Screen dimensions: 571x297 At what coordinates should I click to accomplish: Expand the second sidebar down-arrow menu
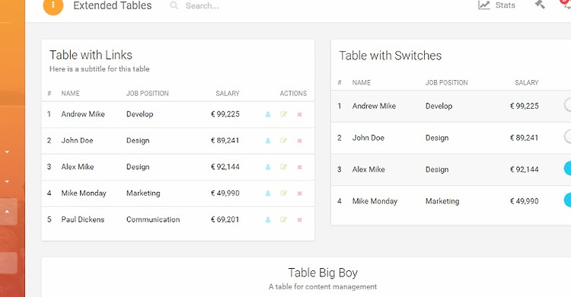7,181
